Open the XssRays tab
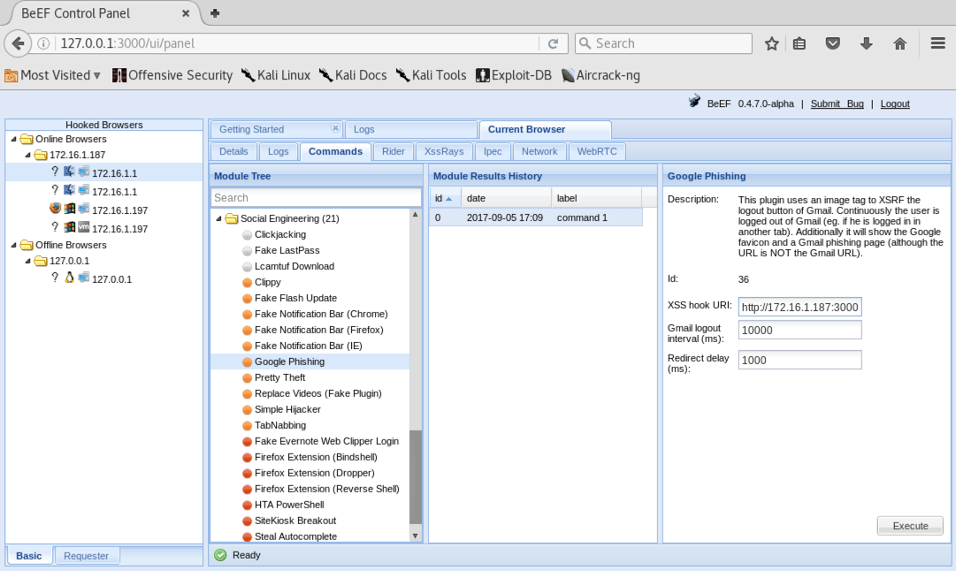The height and width of the screenshot is (571, 956). pos(444,151)
